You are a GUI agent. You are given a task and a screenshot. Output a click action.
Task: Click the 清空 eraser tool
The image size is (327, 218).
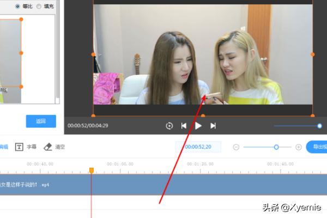(x=55, y=147)
